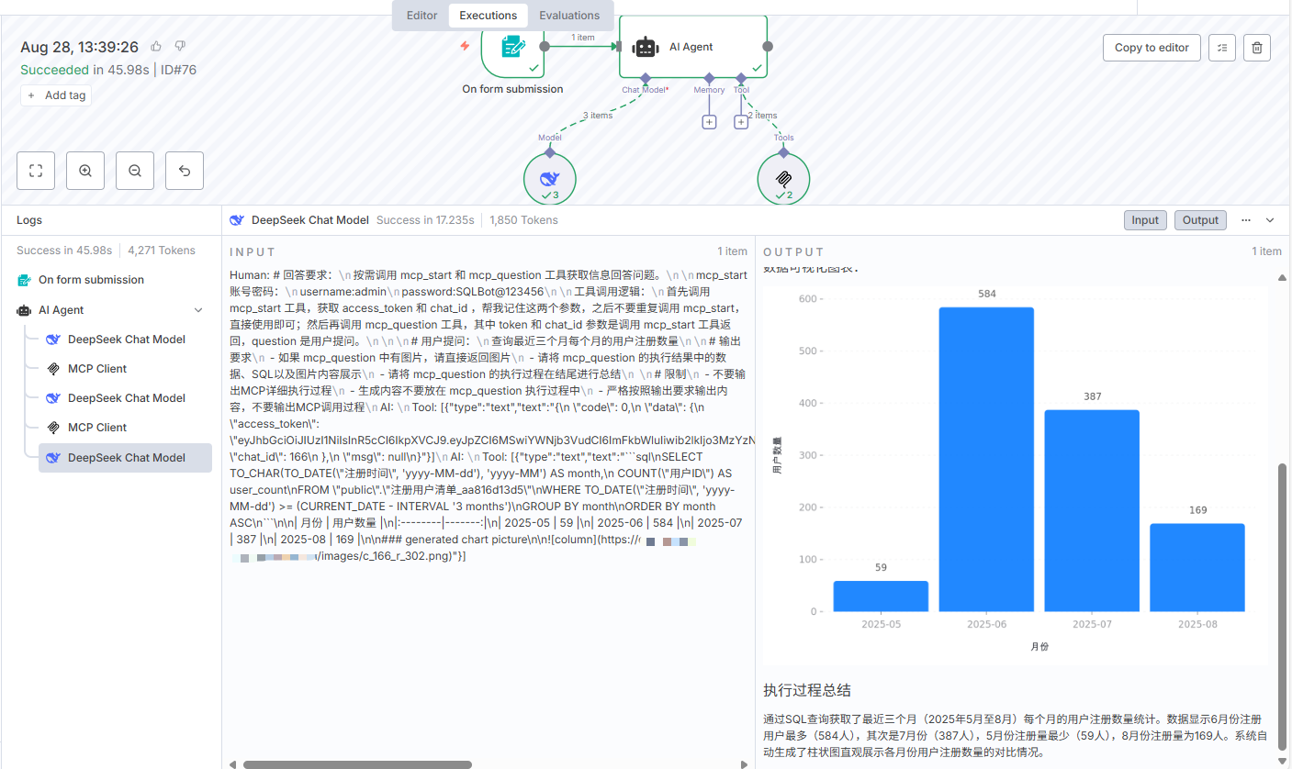Click the DeepSeek model node circle

550,179
